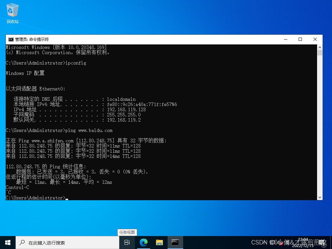Click the muted speaker tray icon

[279, 243]
